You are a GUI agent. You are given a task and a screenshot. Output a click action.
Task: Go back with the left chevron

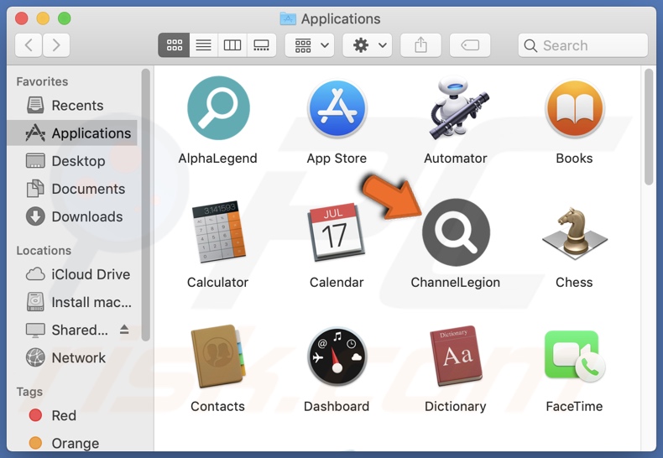click(29, 45)
